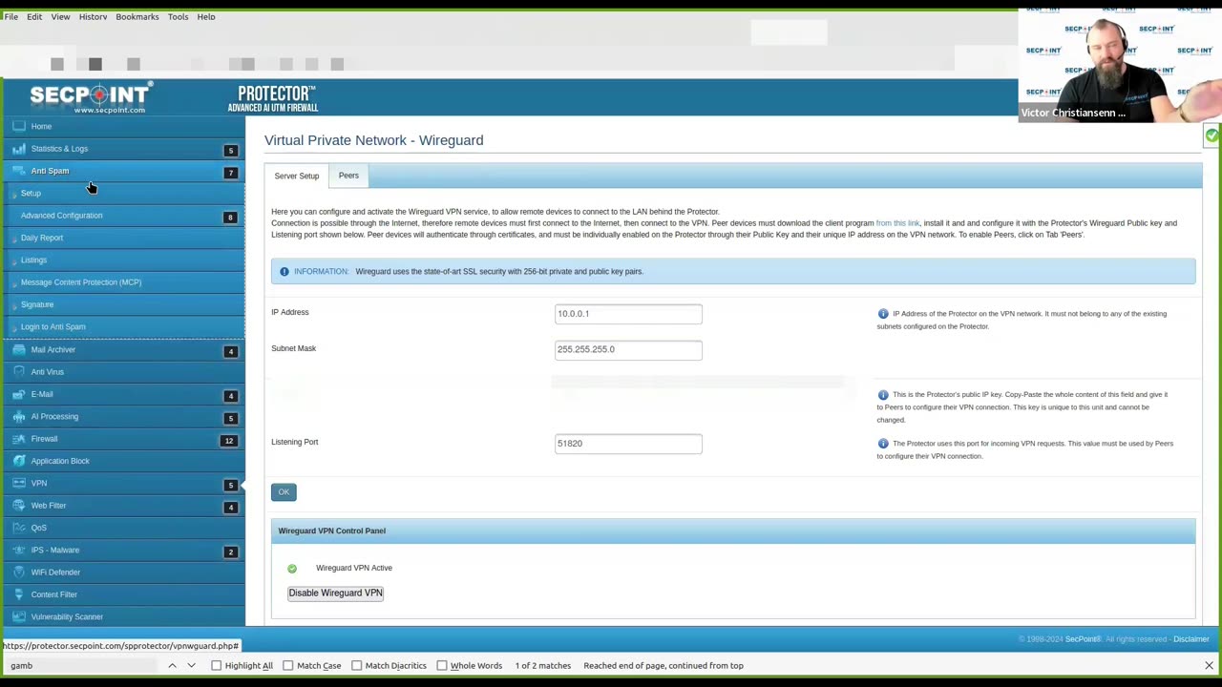Click the SecPoint logo in header
The image size is (1222, 687).
point(90,97)
